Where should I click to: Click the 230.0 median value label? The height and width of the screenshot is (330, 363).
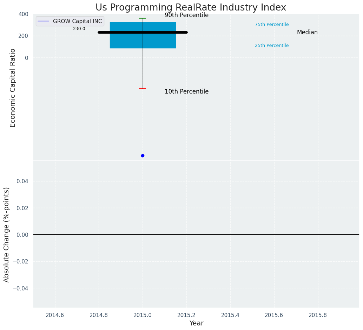tap(79, 29)
